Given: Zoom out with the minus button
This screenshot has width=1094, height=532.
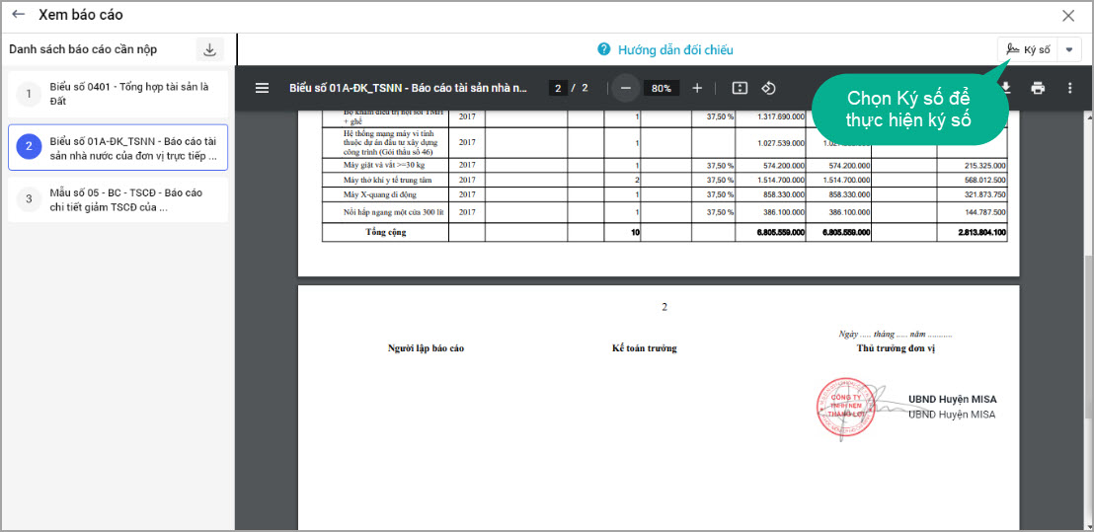Looking at the screenshot, I should 626,88.
